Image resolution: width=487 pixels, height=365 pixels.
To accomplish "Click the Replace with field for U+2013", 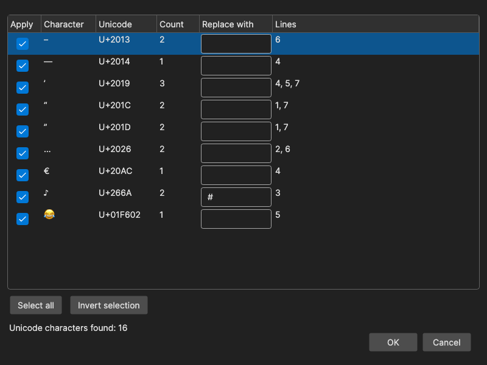I will [236, 44].
